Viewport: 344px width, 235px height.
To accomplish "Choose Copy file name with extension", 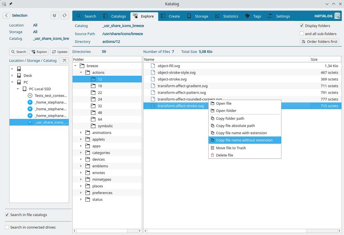I will pyautogui.click(x=245, y=133).
